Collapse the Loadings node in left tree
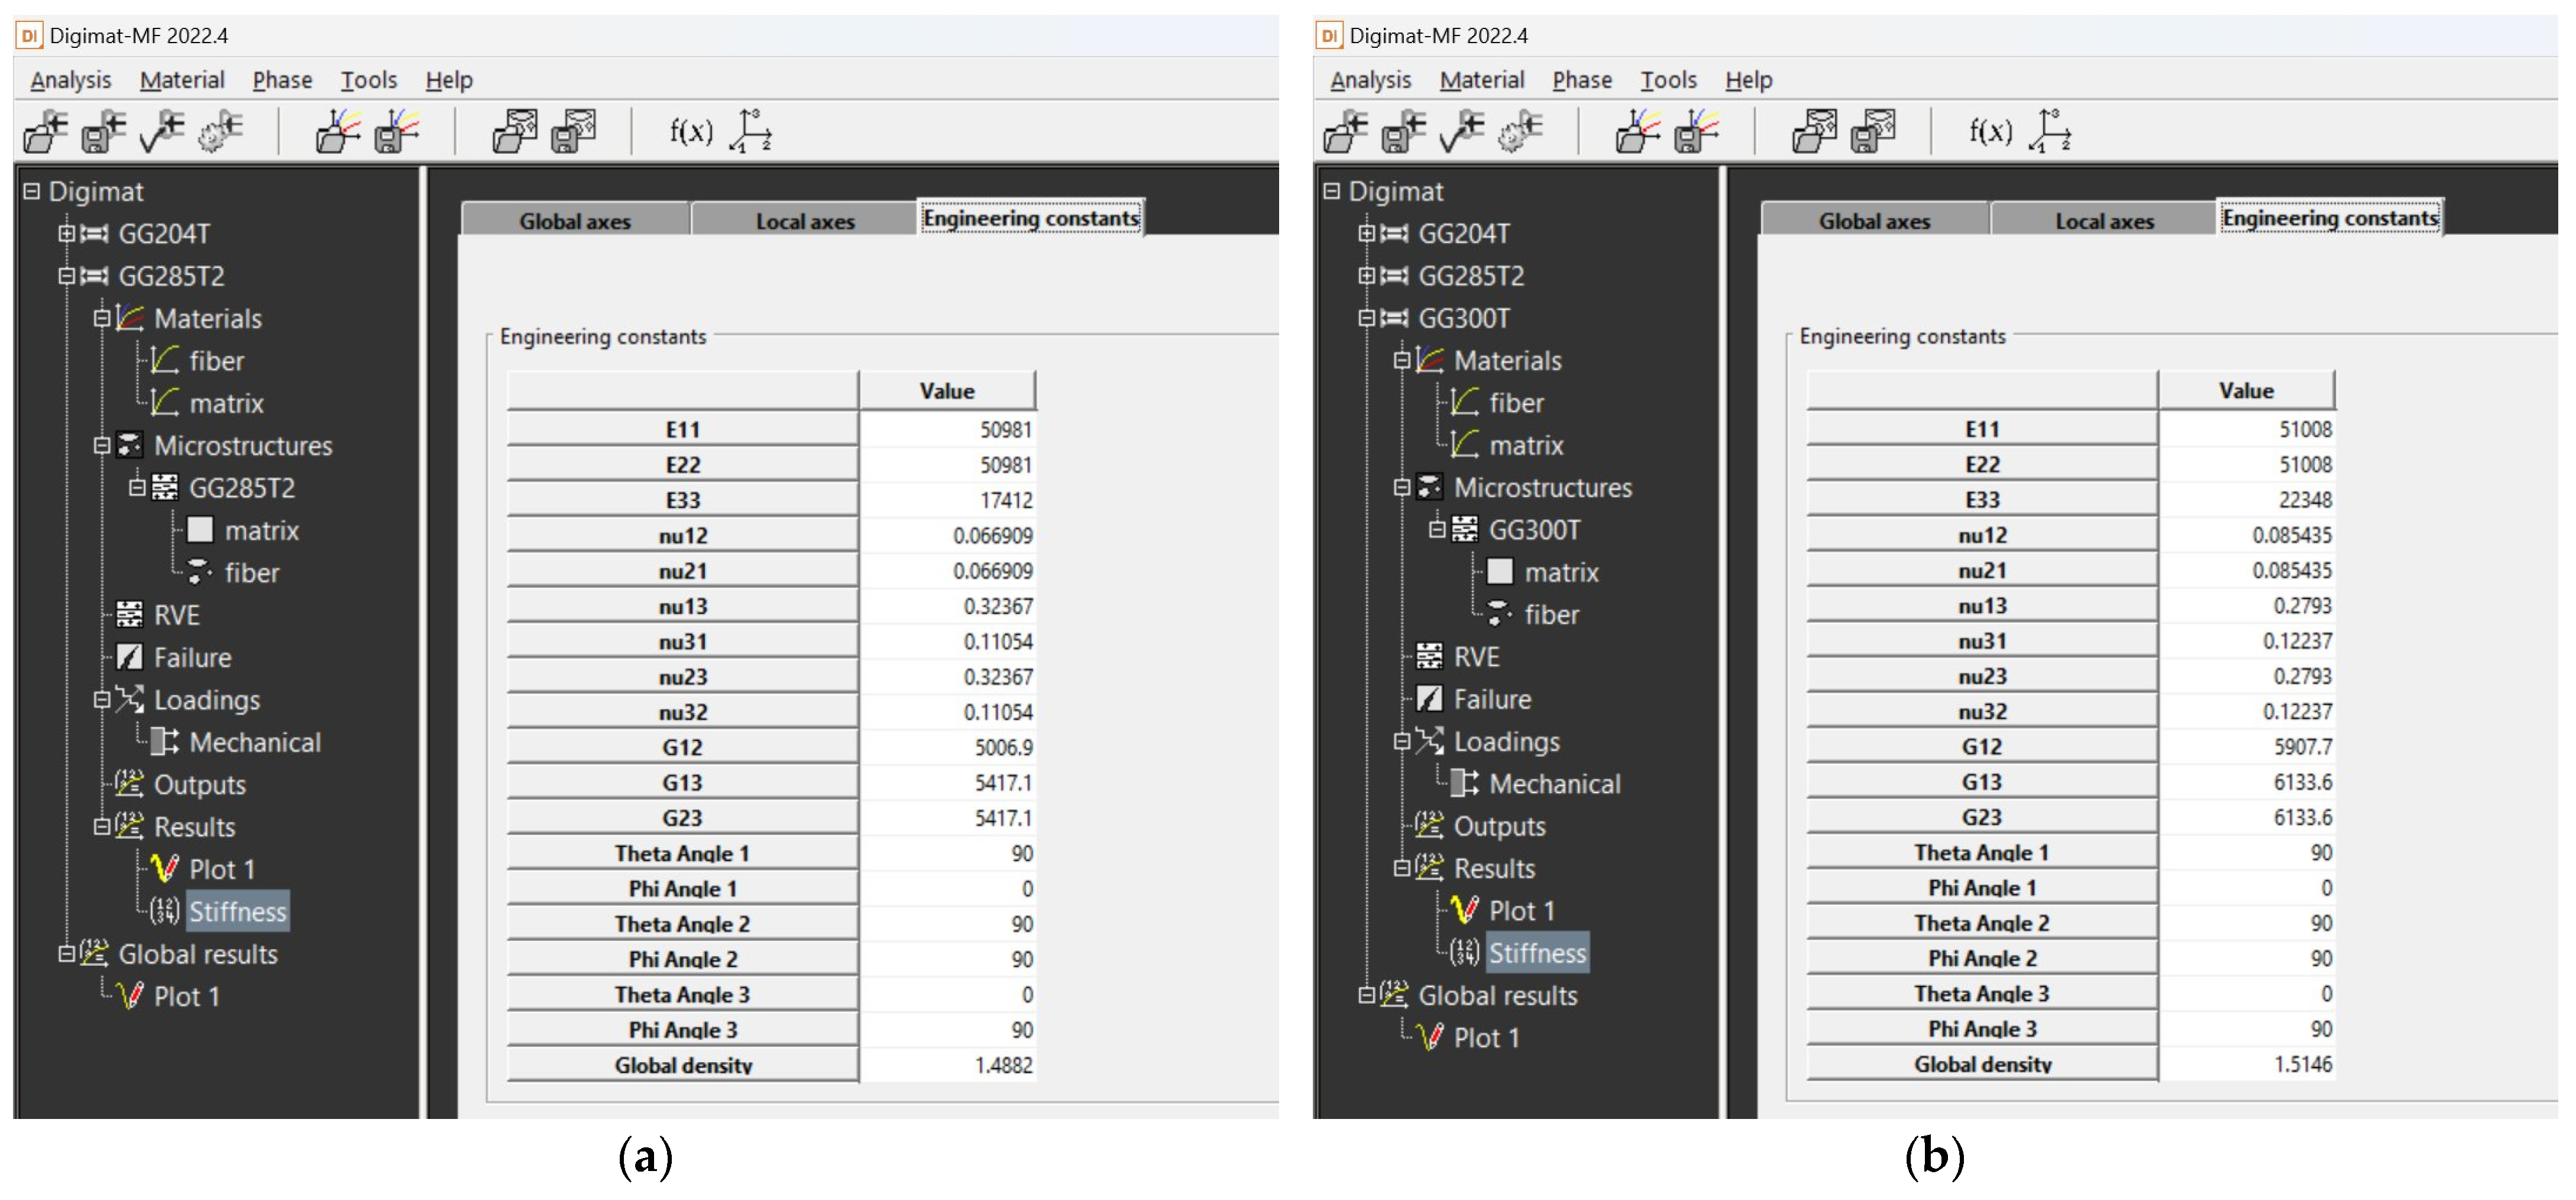Viewport: 2576px width, 1200px height. 101,700
